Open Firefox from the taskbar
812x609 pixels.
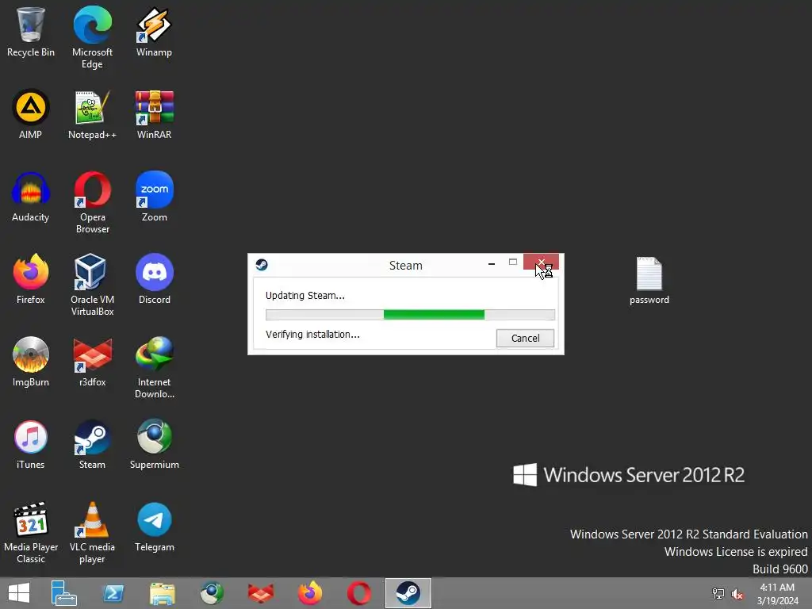tap(310, 593)
